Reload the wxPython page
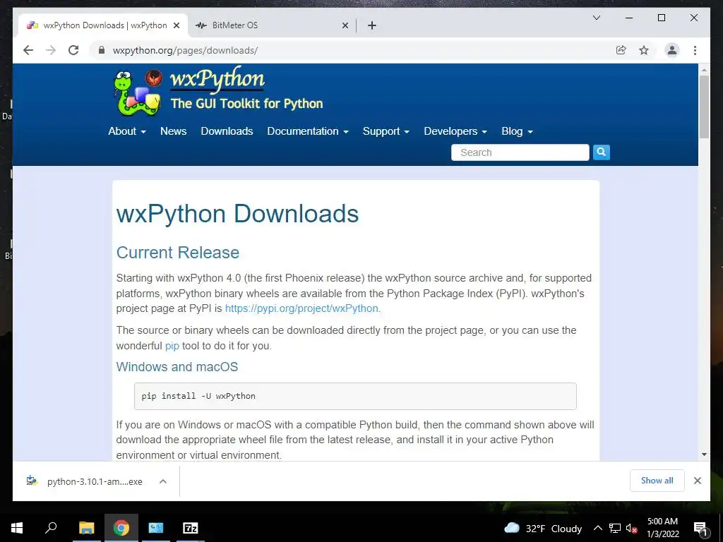Viewport: 723px width, 542px height. [x=73, y=50]
